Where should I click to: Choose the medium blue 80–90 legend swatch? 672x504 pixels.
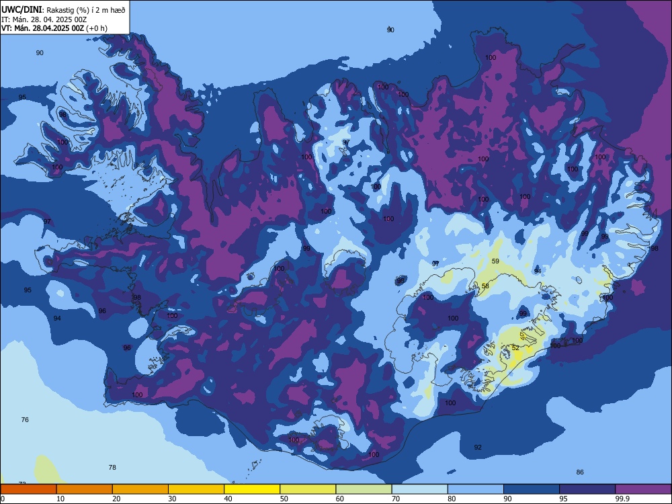coord(476,489)
